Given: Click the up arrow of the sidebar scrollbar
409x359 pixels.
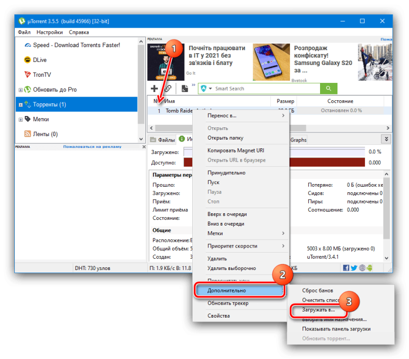Looking at the screenshot, I should (141, 41).
